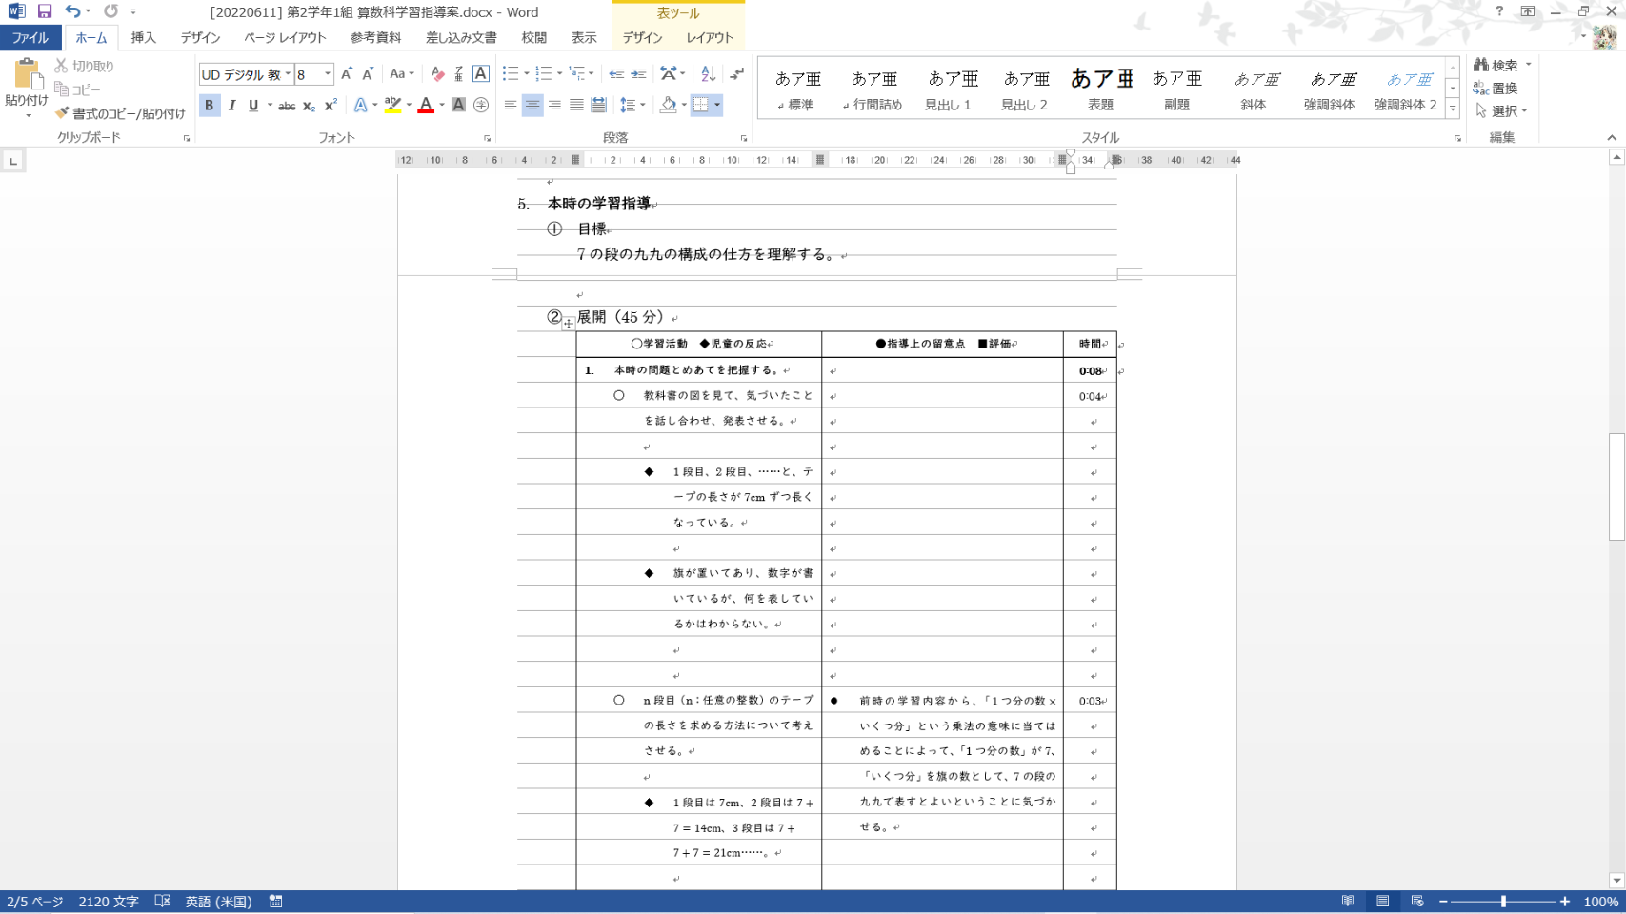Increase font size with the grow font icon
The width and height of the screenshot is (1626, 914).
[347, 73]
